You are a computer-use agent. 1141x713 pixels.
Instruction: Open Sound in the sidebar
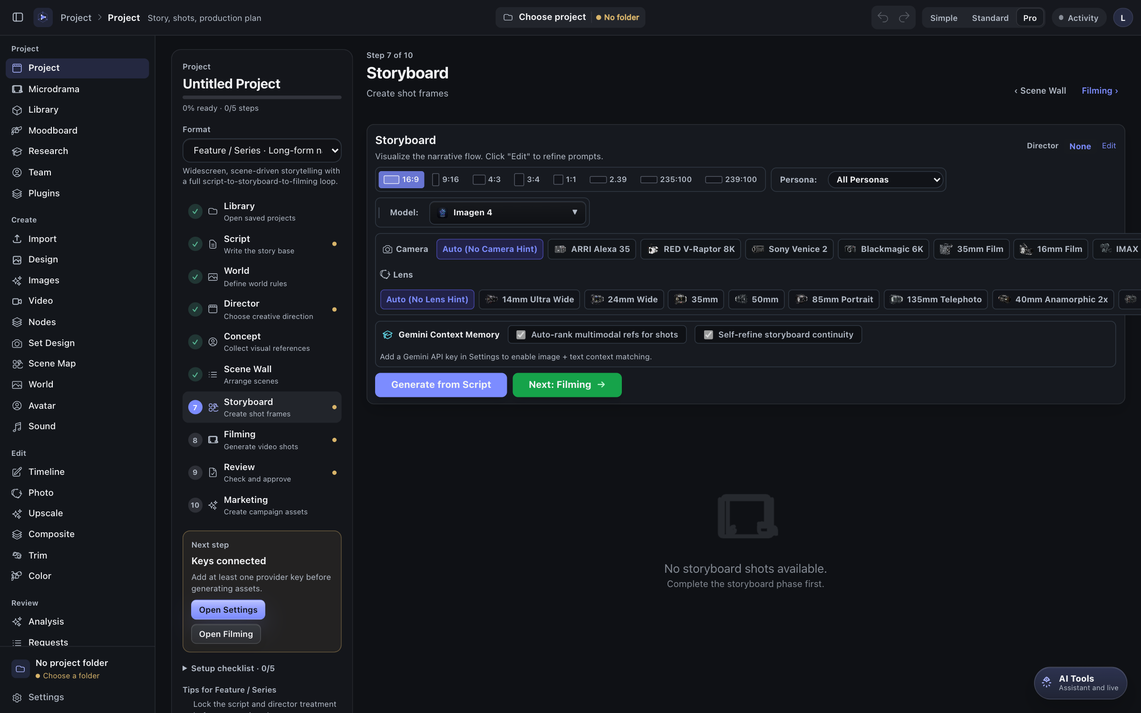click(77, 426)
